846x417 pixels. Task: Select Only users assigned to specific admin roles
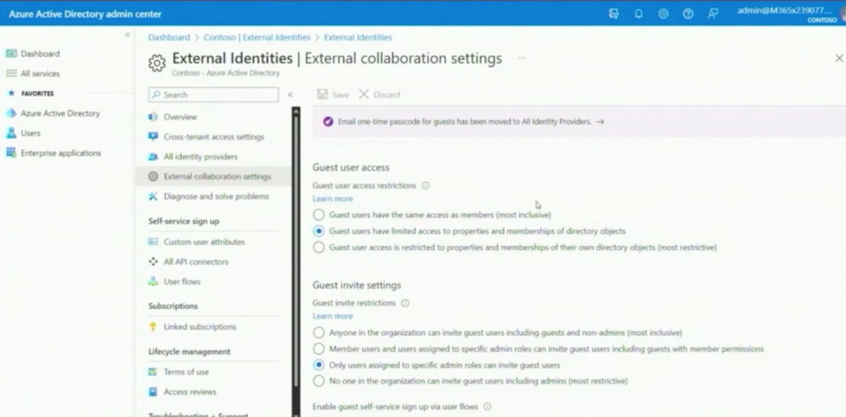point(319,365)
